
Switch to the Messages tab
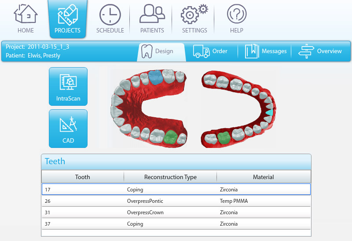tap(266, 51)
